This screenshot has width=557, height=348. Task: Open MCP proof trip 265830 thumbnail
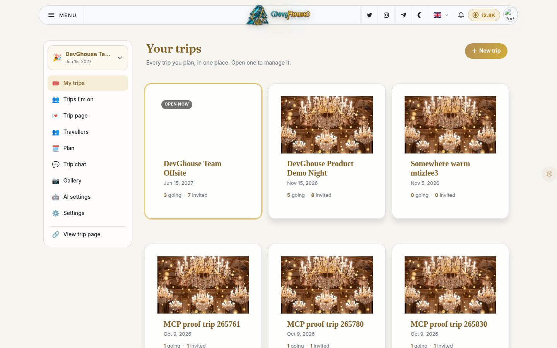(450, 285)
